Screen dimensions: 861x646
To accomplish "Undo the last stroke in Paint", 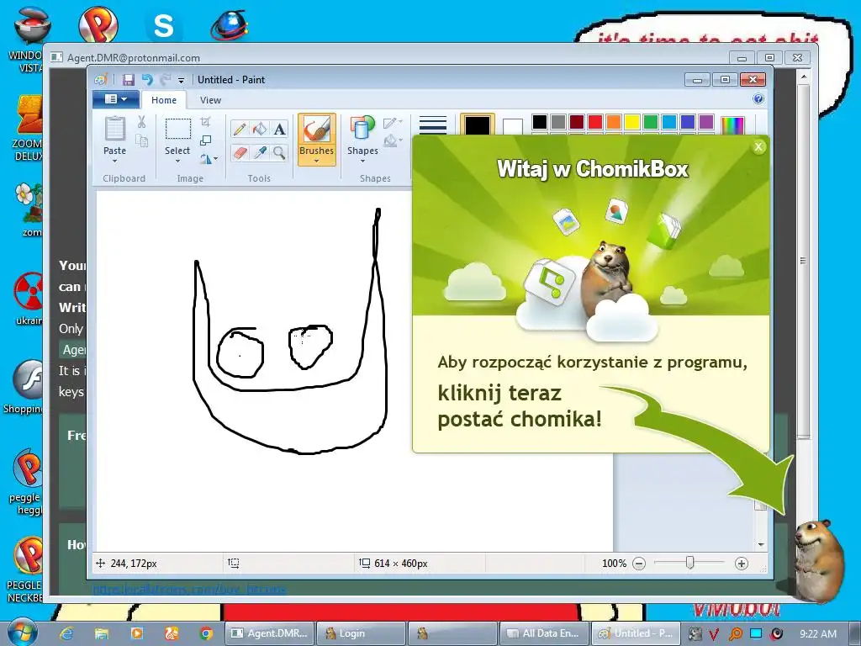I will pos(147,80).
